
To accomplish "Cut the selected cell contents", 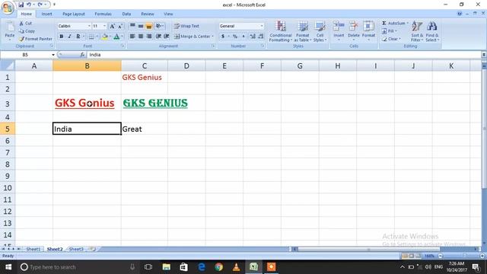I will pyautogui.click(x=25, y=24).
